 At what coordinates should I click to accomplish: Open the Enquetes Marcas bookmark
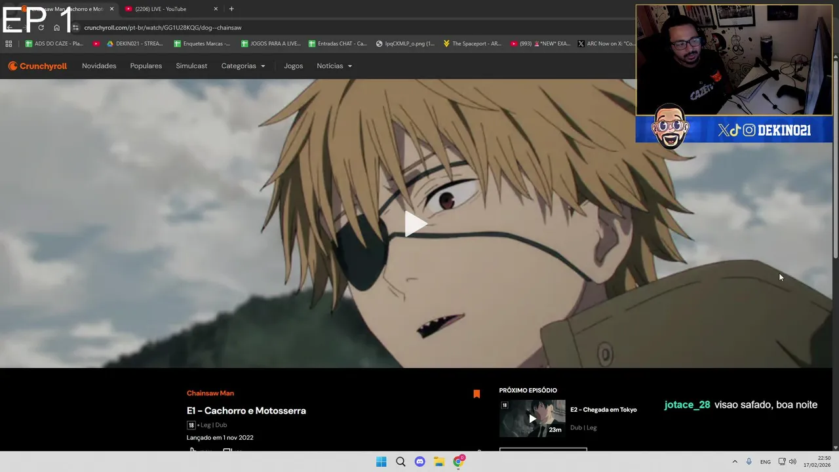tap(202, 44)
